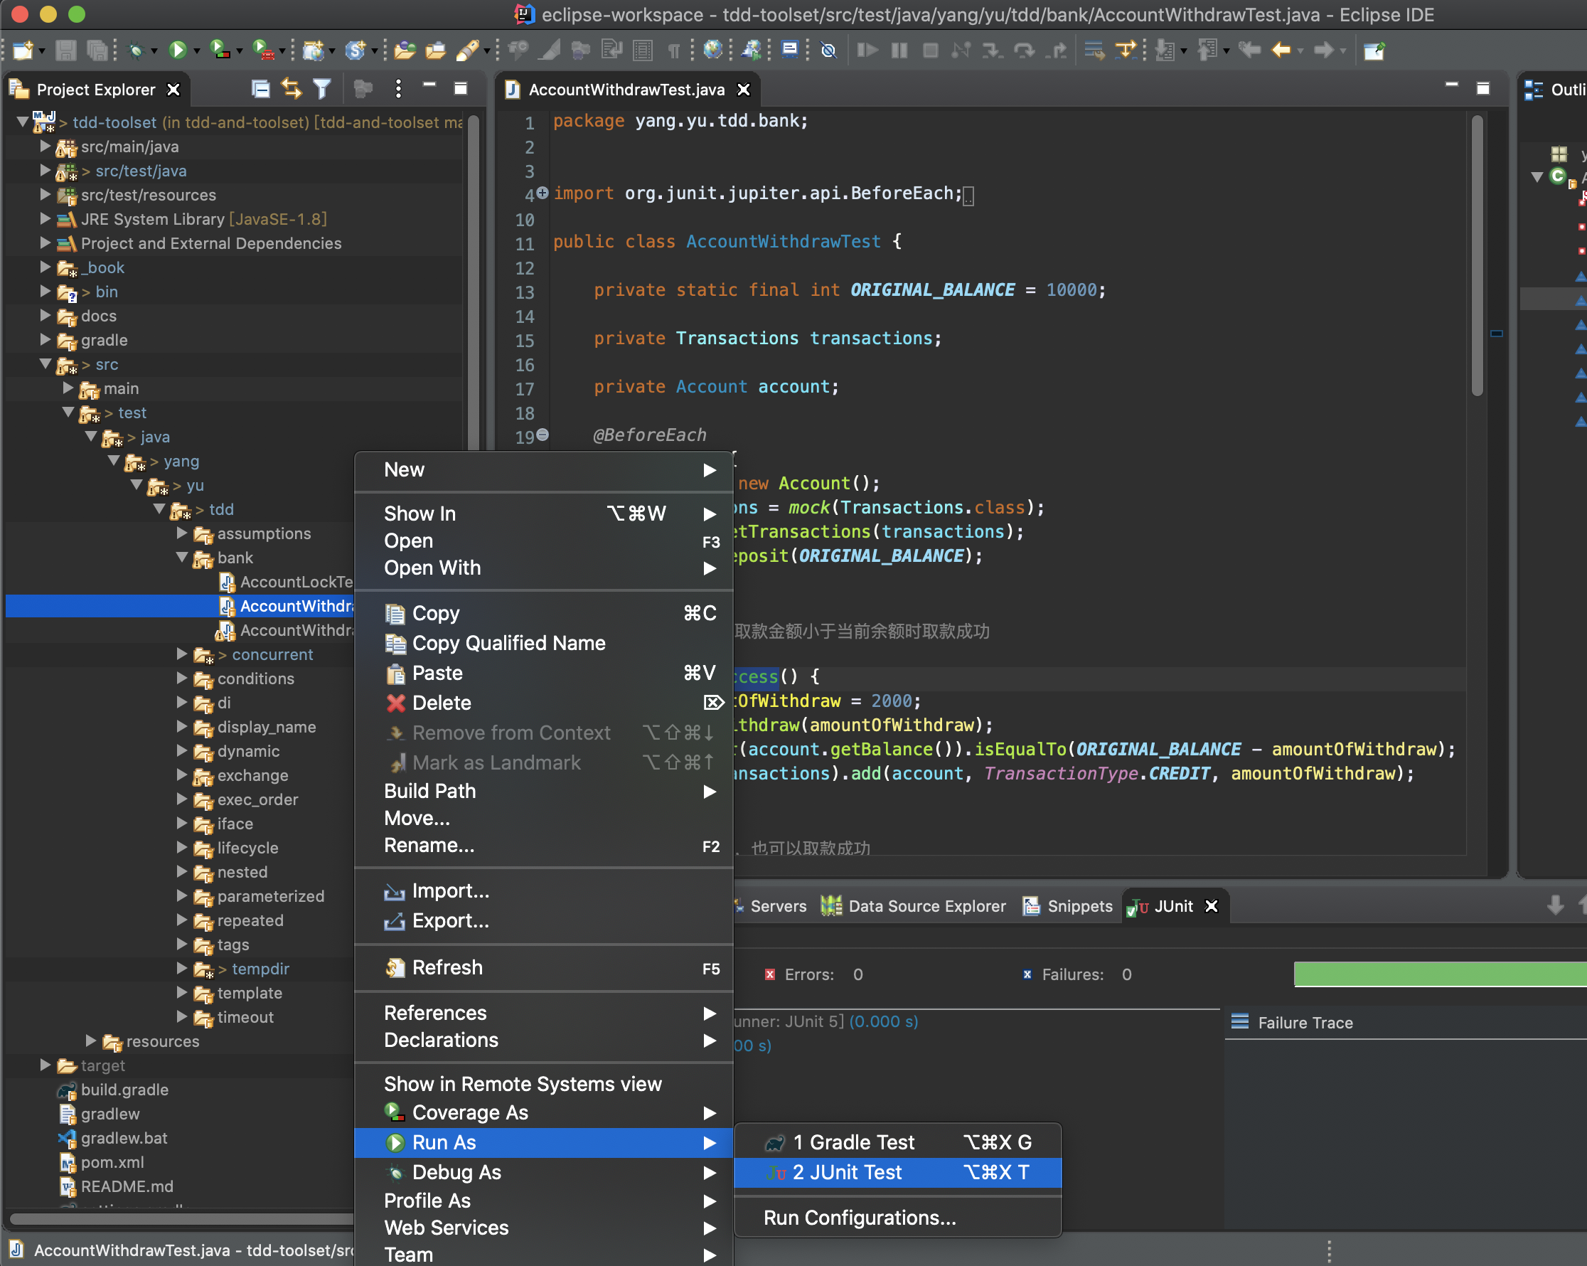
Task: Toggle Block Selection mode toolbar icon
Action: [x=643, y=50]
